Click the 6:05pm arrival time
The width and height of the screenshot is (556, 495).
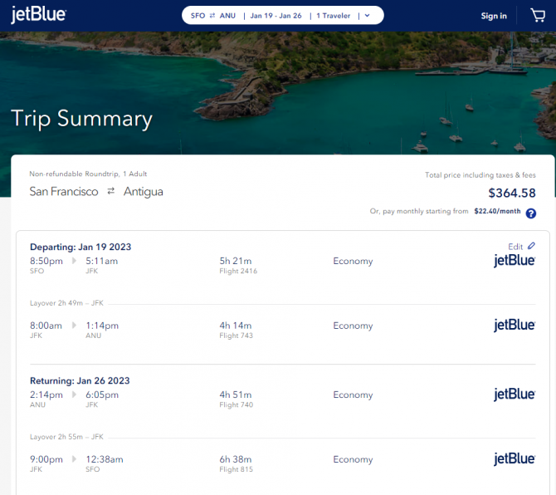click(102, 395)
